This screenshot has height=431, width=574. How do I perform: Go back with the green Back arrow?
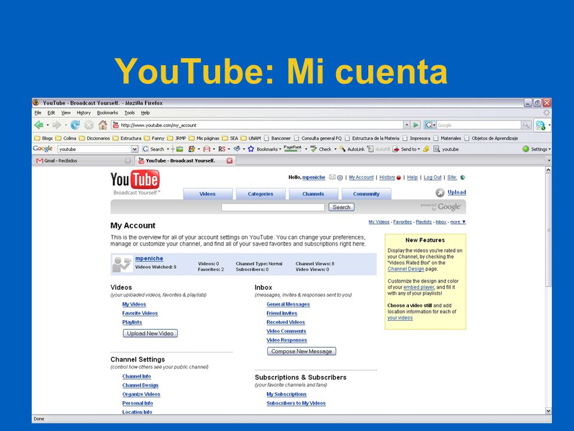(39, 125)
